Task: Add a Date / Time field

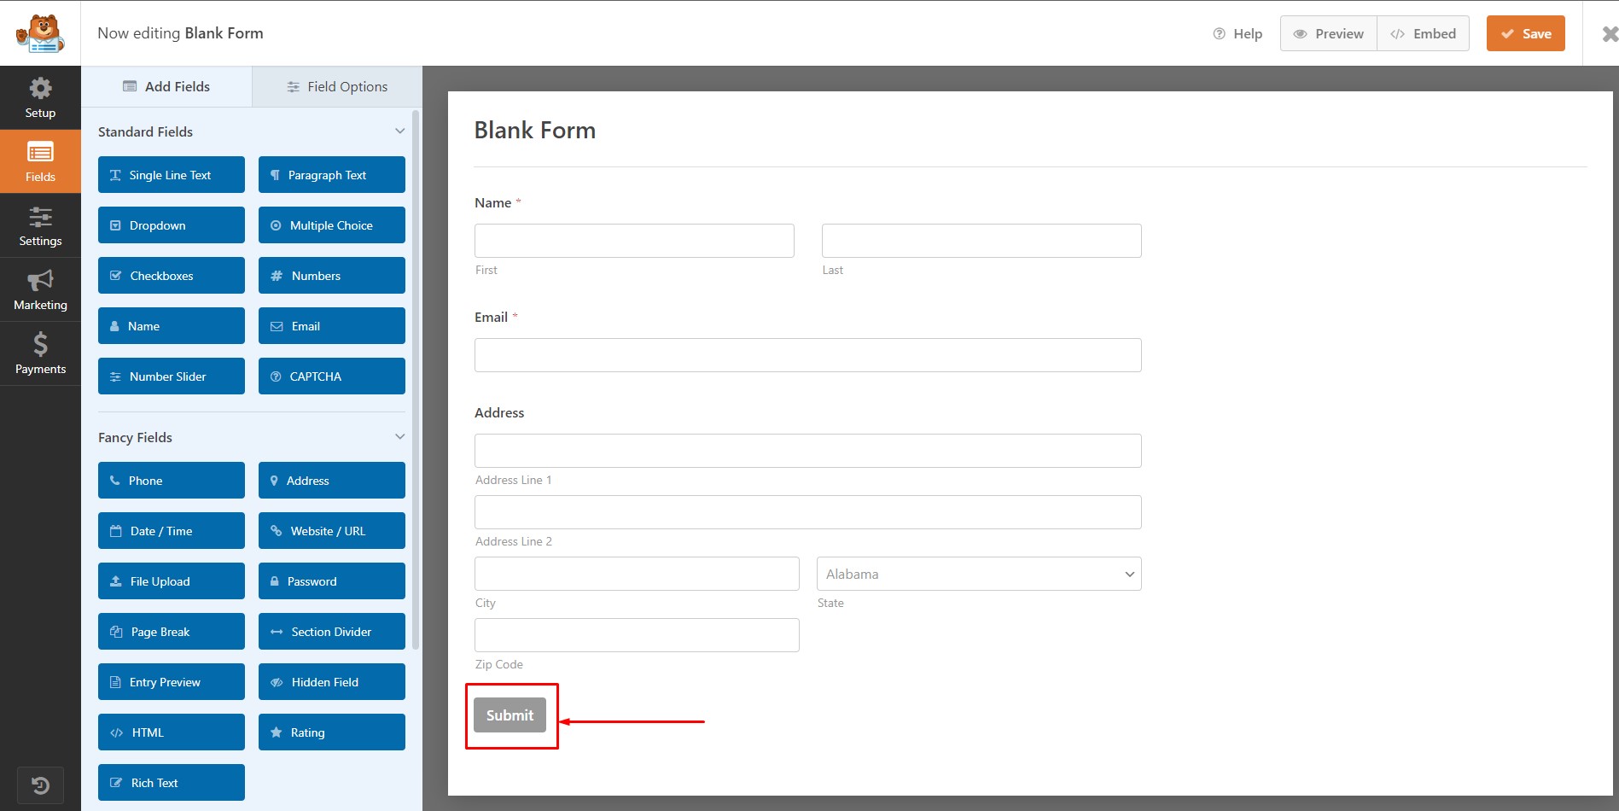Action: point(172,531)
